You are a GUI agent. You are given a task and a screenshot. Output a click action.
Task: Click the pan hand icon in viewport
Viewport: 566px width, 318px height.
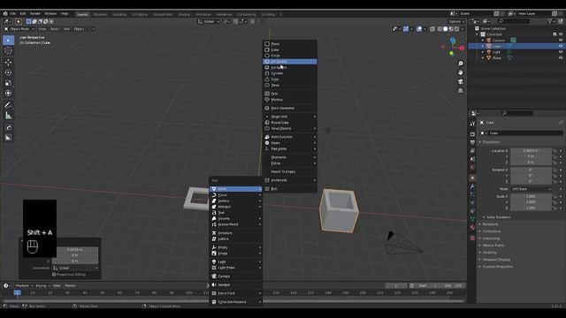[460, 72]
